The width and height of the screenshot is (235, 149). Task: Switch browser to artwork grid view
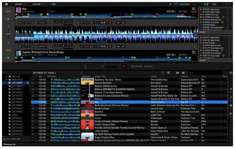tap(162, 73)
